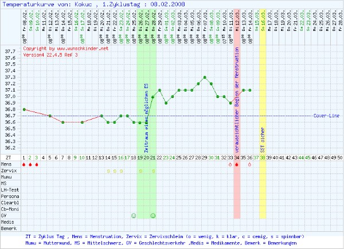This screenshot has width=344, height=249.
Task: Click the GV smiley on cycle day 21
Action: [x=153, y=215]
